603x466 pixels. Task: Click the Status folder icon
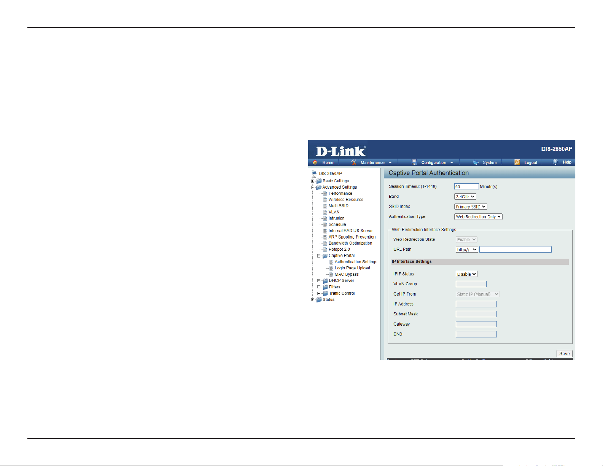(319, 299)
